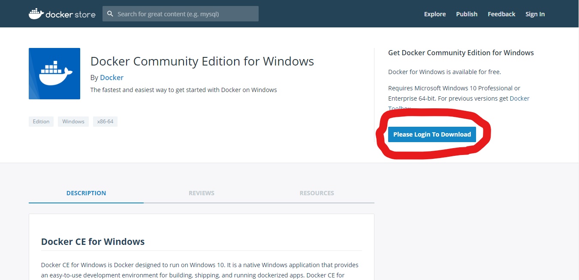Select the x86-64 tag
Viewport: 579px width, 280px height.
[x=105, y=122]
